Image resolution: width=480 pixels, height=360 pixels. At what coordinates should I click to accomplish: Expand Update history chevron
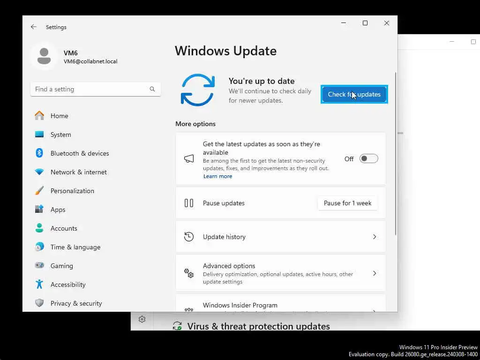click(375, 237)
